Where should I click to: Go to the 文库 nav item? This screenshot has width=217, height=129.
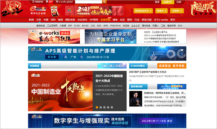pyautogui.click(x=39, y=20)
